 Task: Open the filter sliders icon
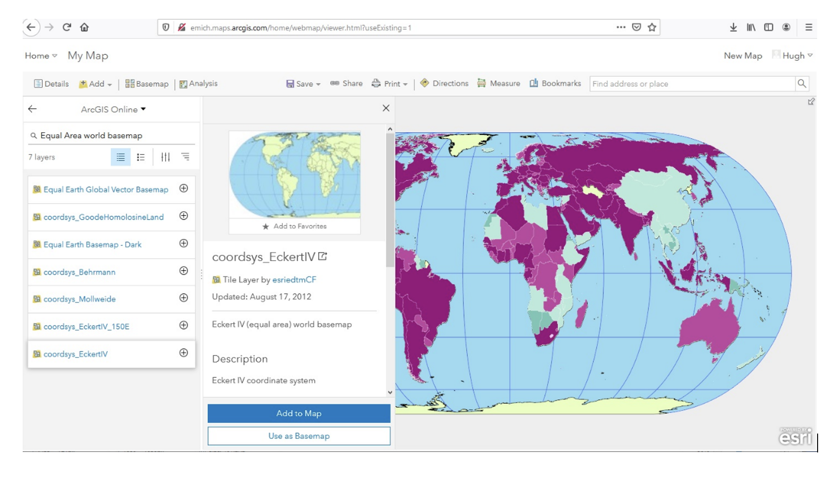click(165, 157)
